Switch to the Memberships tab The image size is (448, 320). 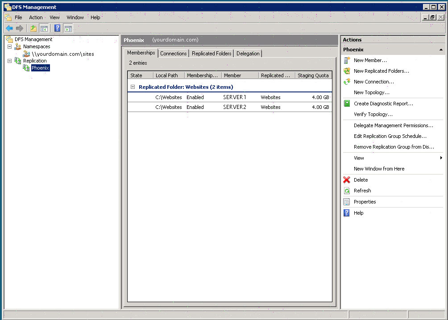pos(141,53)
